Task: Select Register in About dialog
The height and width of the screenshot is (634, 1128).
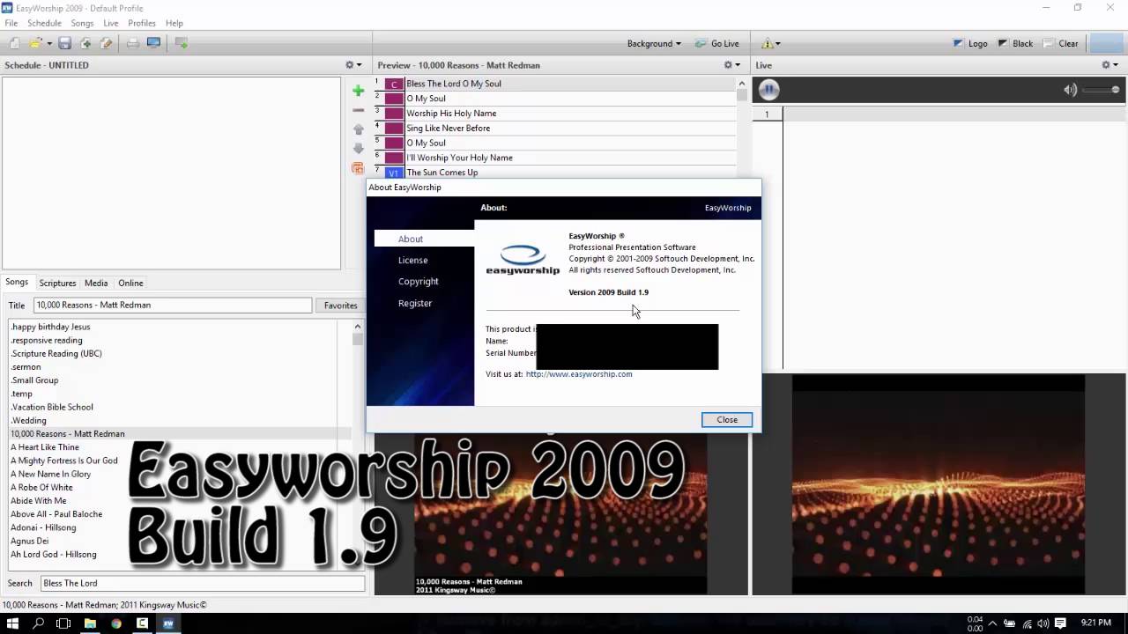Action: tap(414, 303)
